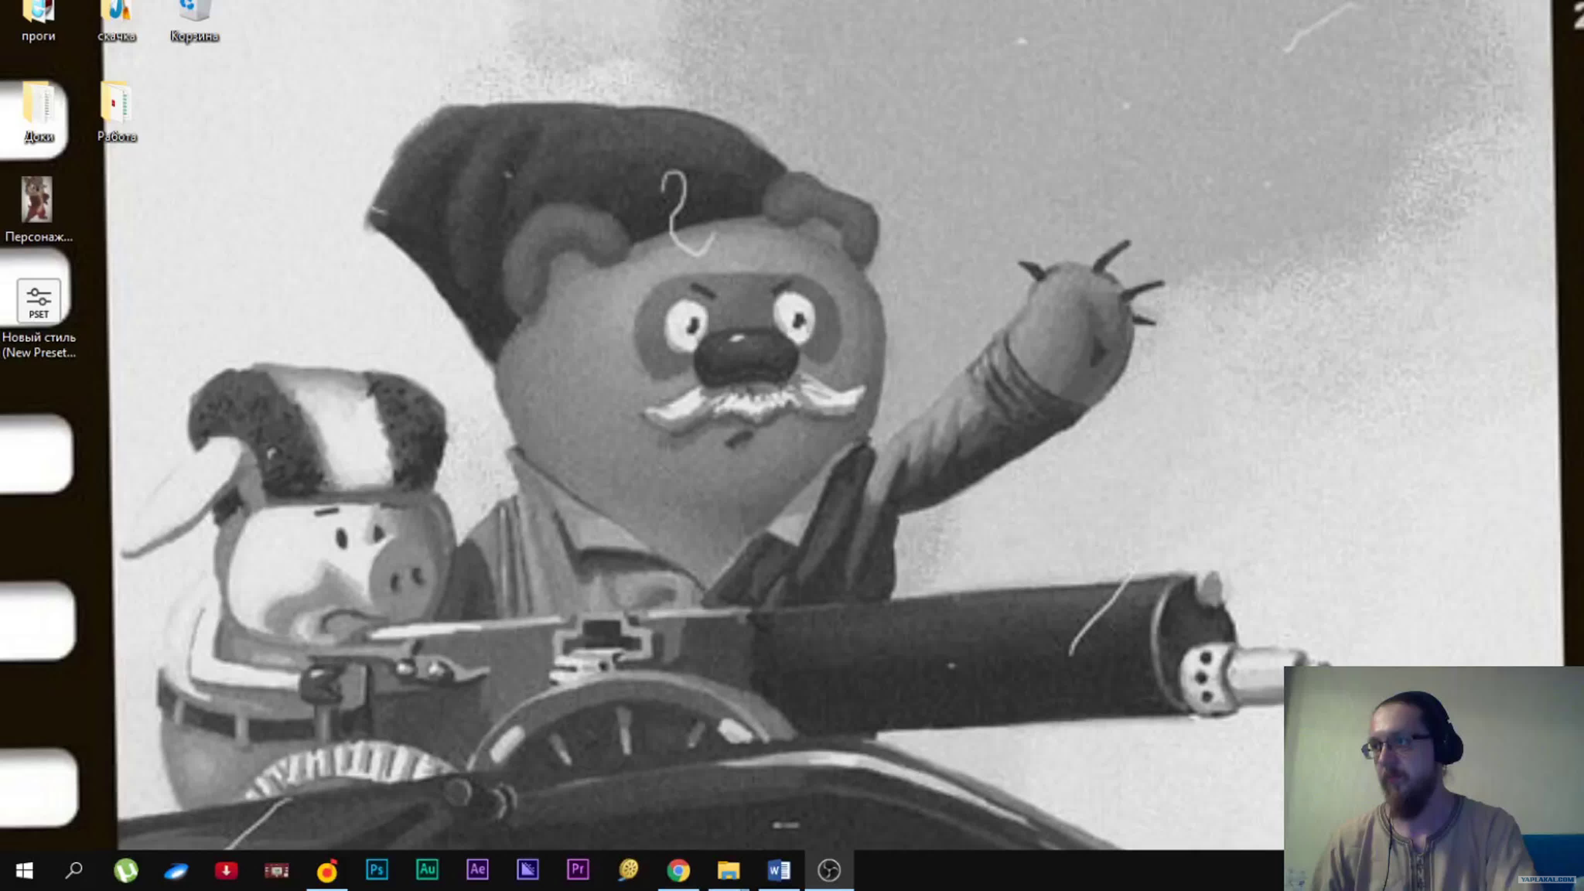This screenshot has height=891, width=1584.
Task: Open File Explorer from the taskbar
Action: click(x=729, y=870)
